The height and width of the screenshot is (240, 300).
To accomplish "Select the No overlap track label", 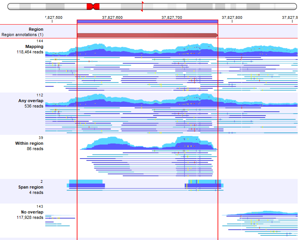I will [32, 212].
